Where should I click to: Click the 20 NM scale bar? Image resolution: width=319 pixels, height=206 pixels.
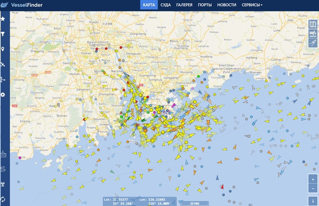(x=195, y=203)
